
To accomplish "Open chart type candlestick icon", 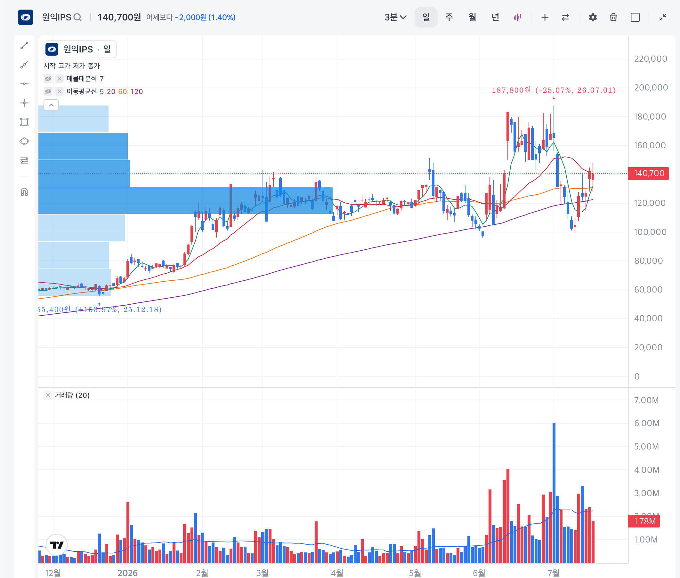I will 518,17.
